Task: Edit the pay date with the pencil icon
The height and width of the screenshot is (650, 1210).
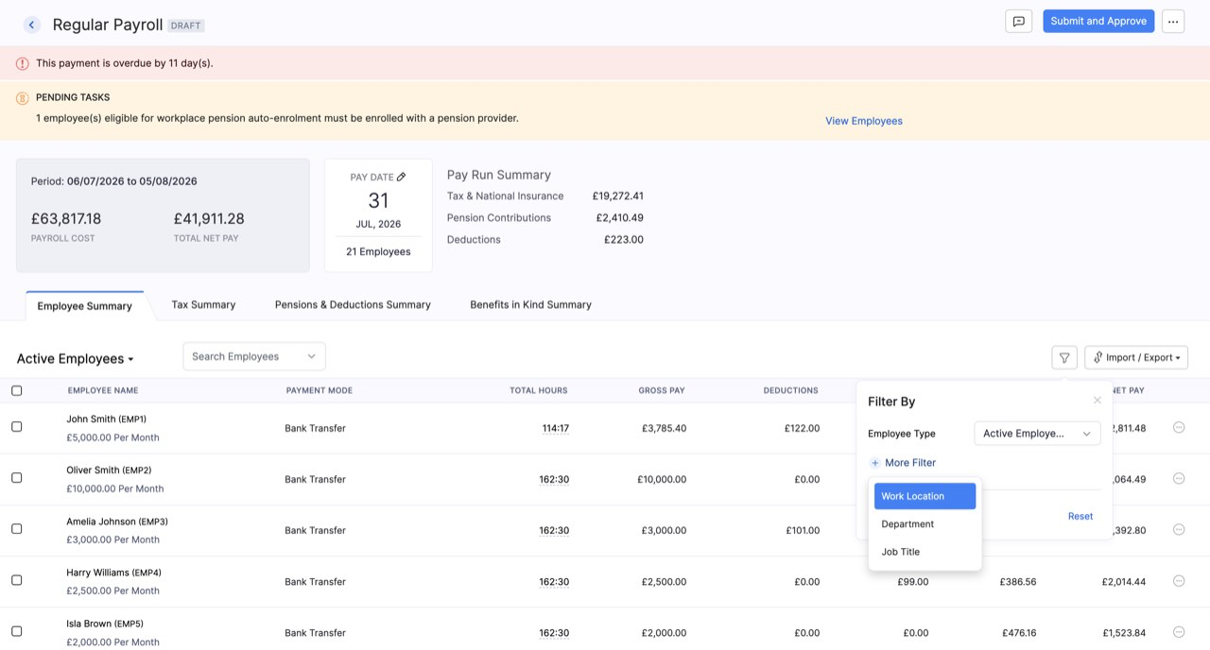Action: (401, 177)
